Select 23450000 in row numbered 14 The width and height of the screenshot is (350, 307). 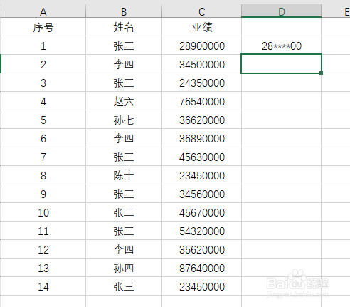click(201, 286)
